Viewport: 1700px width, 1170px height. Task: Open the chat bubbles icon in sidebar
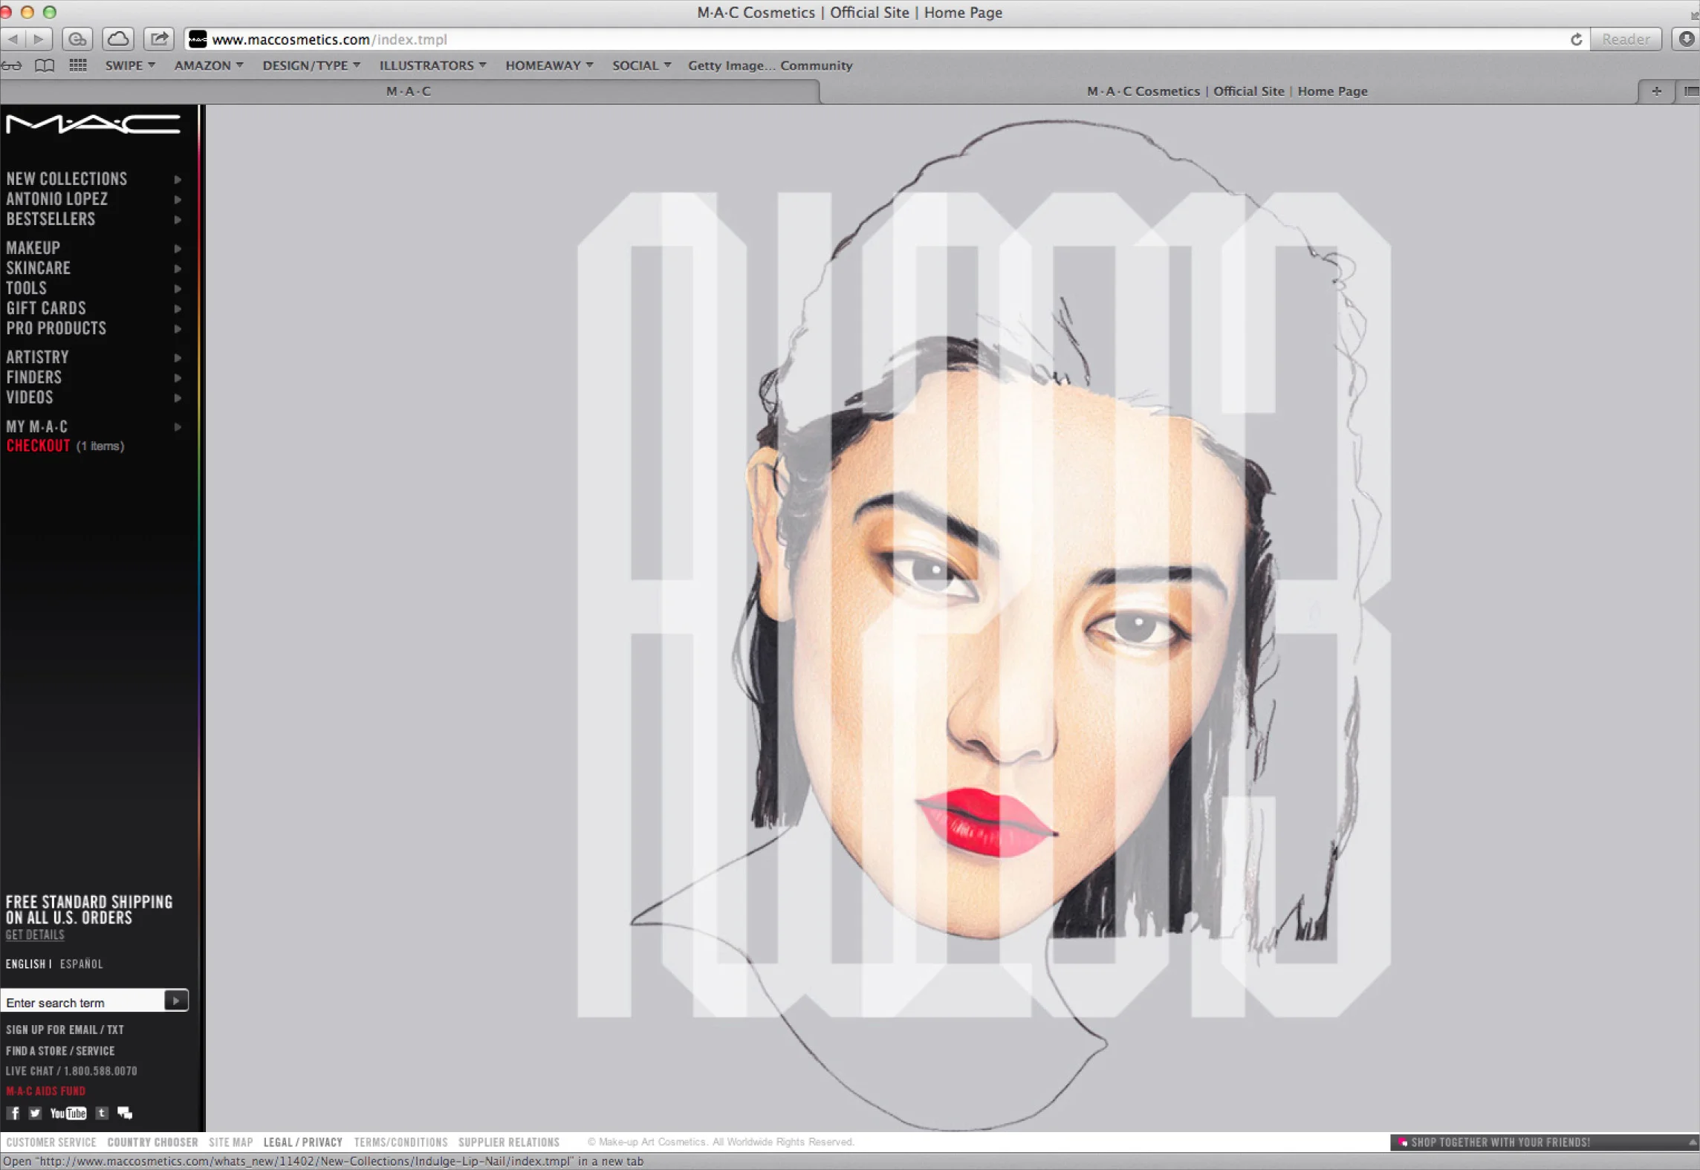[125, 1113]
